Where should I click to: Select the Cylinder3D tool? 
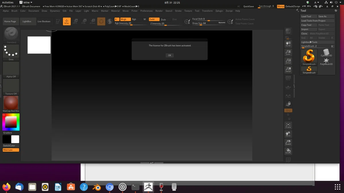tap(326, 53)
